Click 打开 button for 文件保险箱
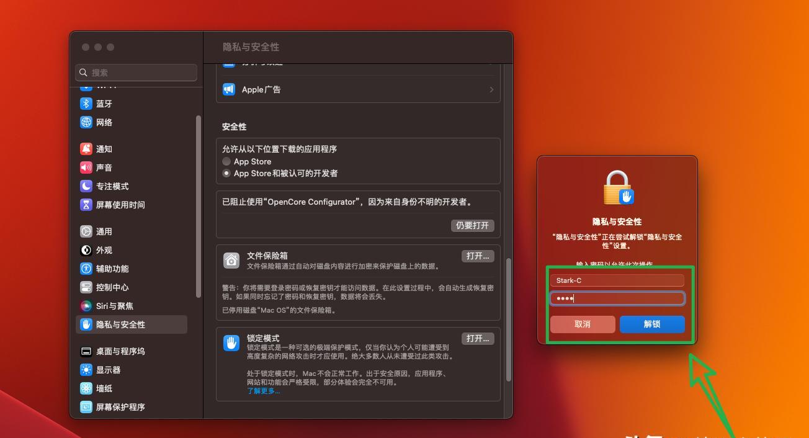The image size is (809, 438). 478,256
